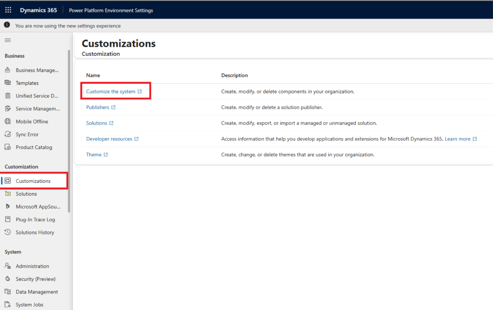Click the Business Management sidebar icon
Image resolution: width=493 pixels, height=310 pixels.
point(8,70)
